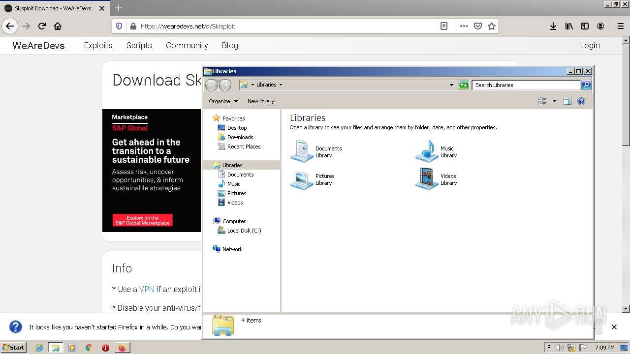Click the Windows Start button
Image resolution: width=630 pixels, height=354 pixels.
[x=14, y=347]
